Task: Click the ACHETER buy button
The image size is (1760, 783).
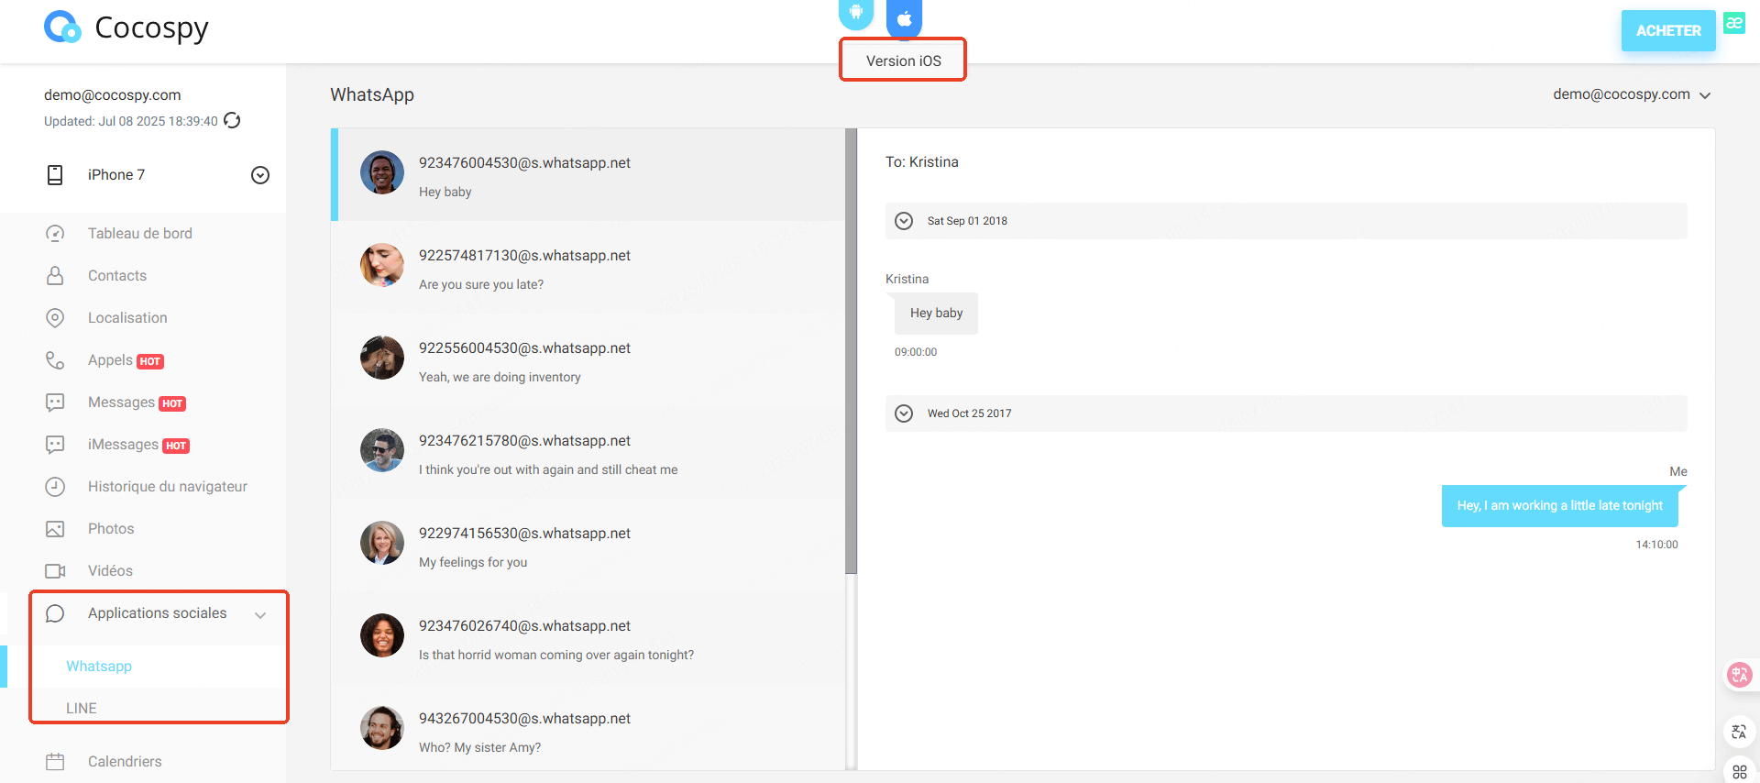Action: pos(1668,30)
